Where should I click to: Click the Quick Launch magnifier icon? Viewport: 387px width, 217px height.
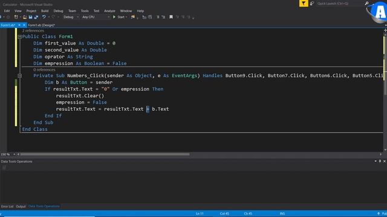pyautogui.click(x=367, y=4)
